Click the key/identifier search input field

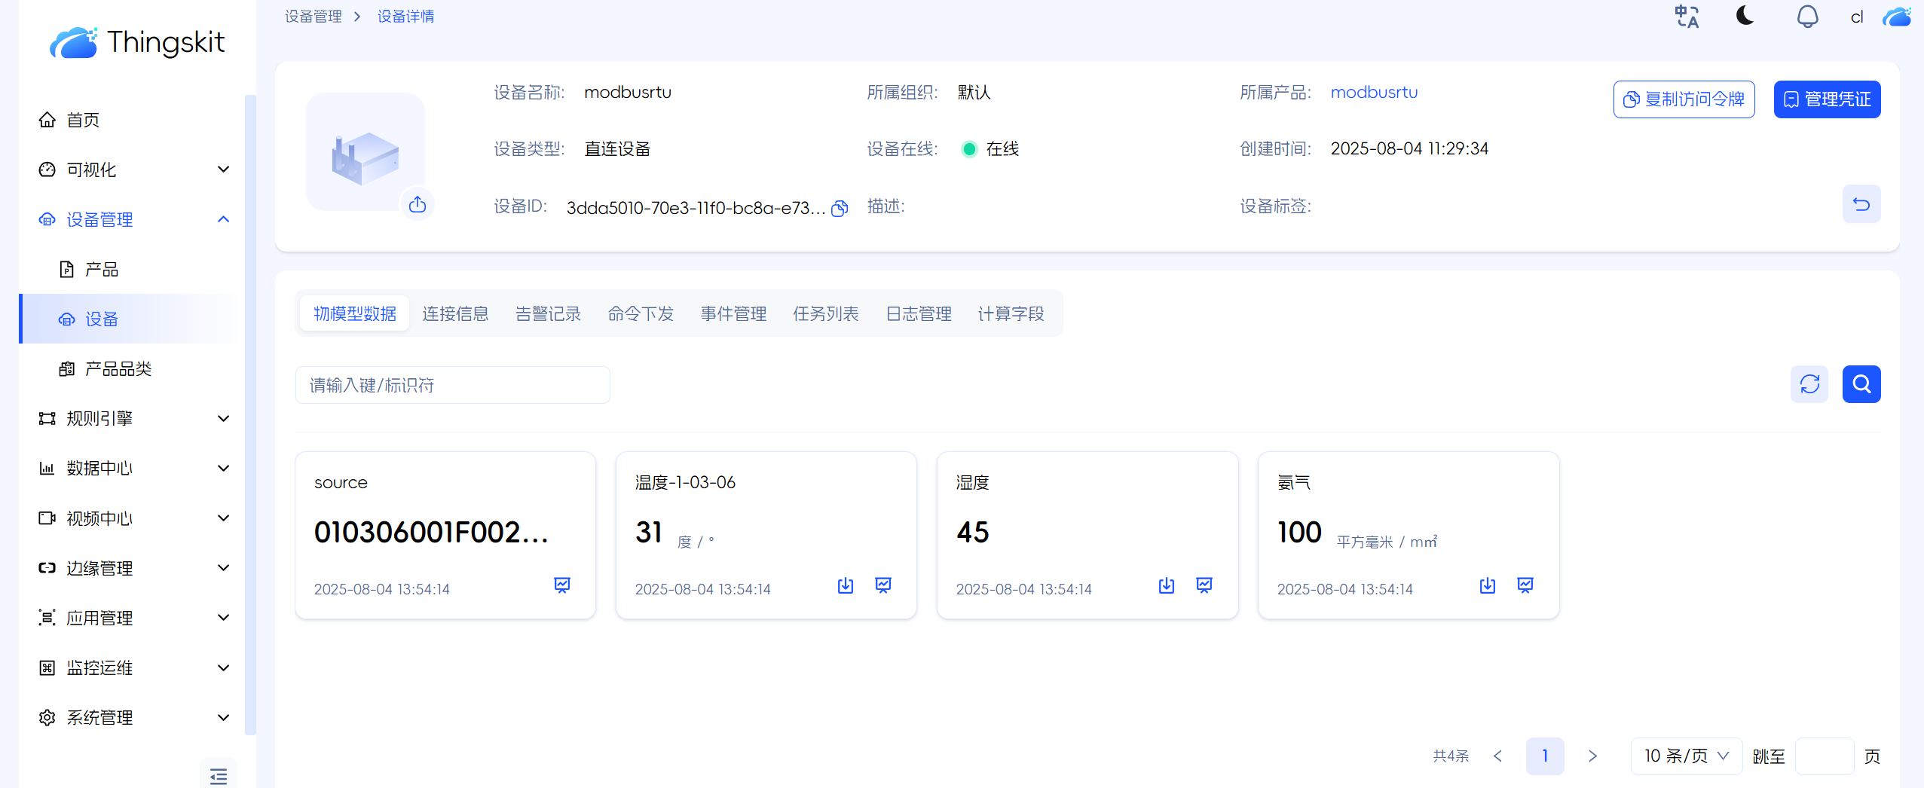(452, 385)
